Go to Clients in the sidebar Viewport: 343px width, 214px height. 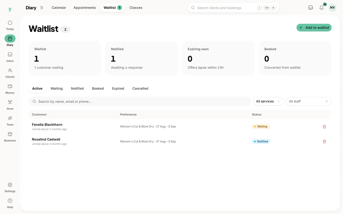pos(10,73)
